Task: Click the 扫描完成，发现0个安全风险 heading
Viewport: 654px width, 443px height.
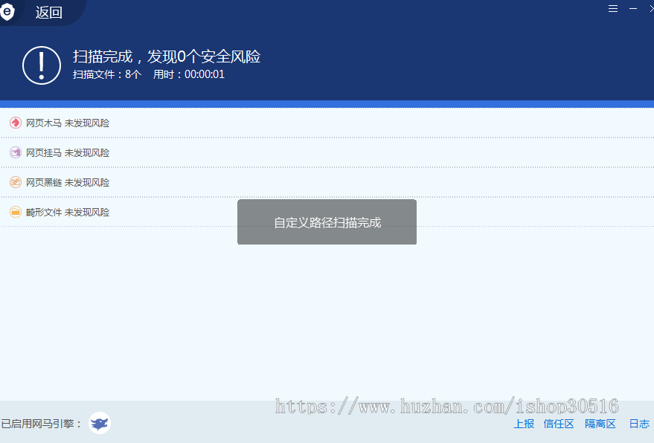Action: (167, 56)
